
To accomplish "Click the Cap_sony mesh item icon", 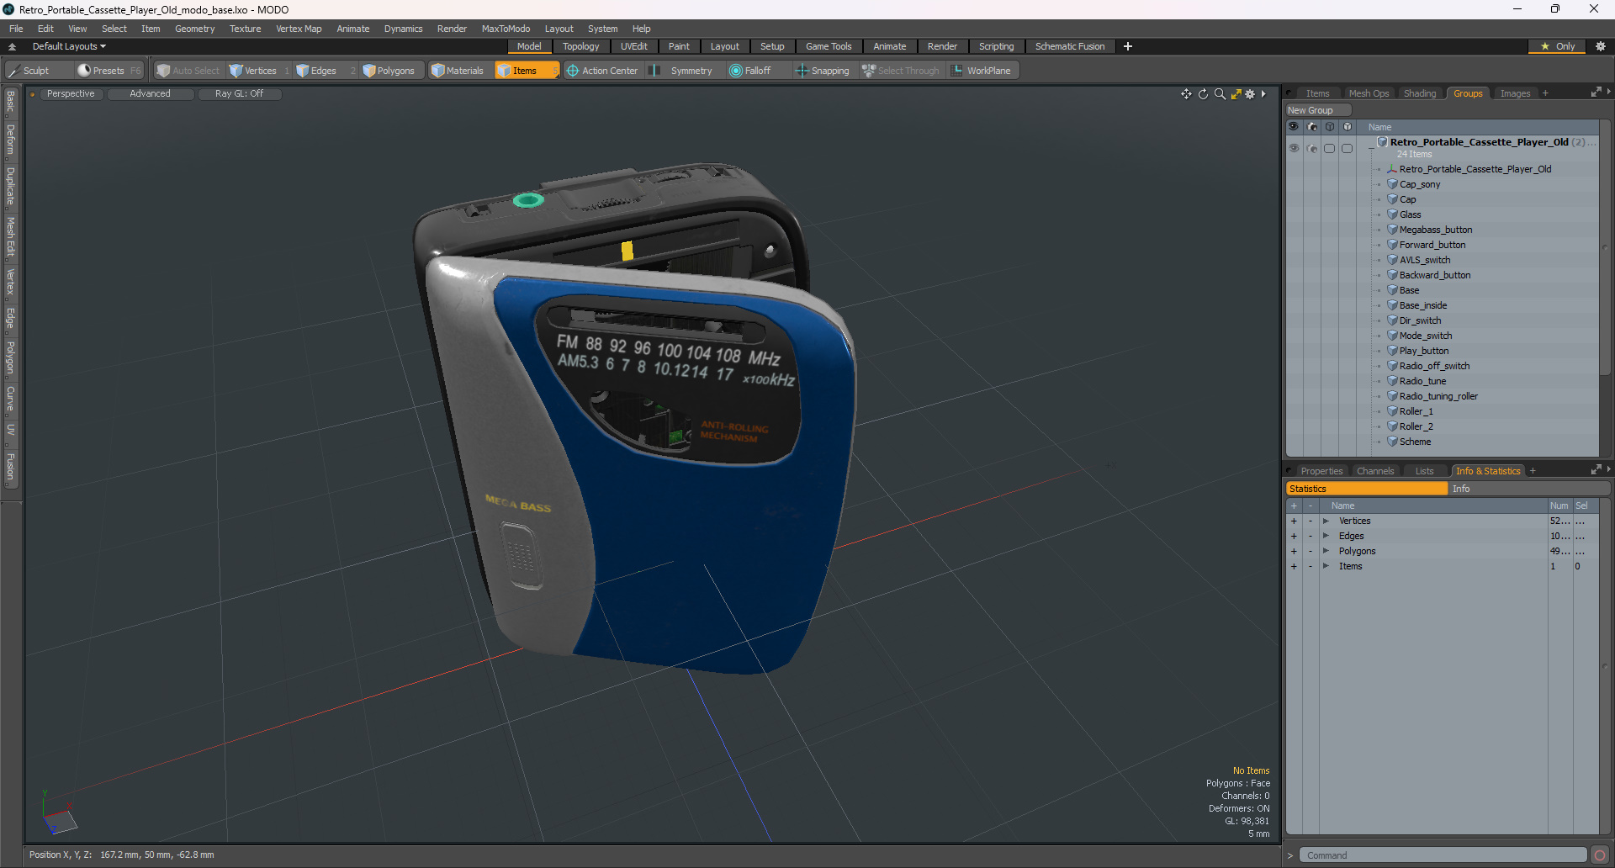I will click(x=1392, y=184).
